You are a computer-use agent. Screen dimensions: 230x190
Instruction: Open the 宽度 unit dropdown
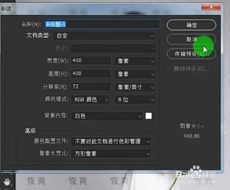pyautogui.click(x=135, y=61)
